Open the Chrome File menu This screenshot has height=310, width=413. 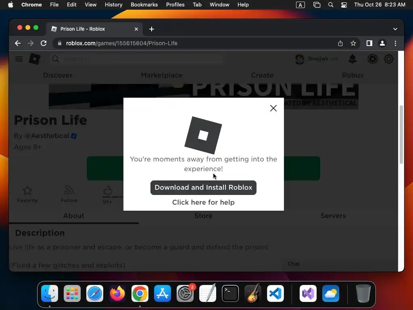(x=54, y=4)
